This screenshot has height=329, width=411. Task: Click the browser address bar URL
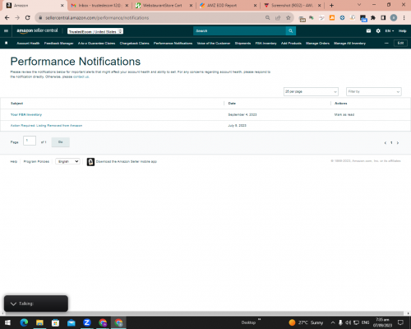click(97, 18)
